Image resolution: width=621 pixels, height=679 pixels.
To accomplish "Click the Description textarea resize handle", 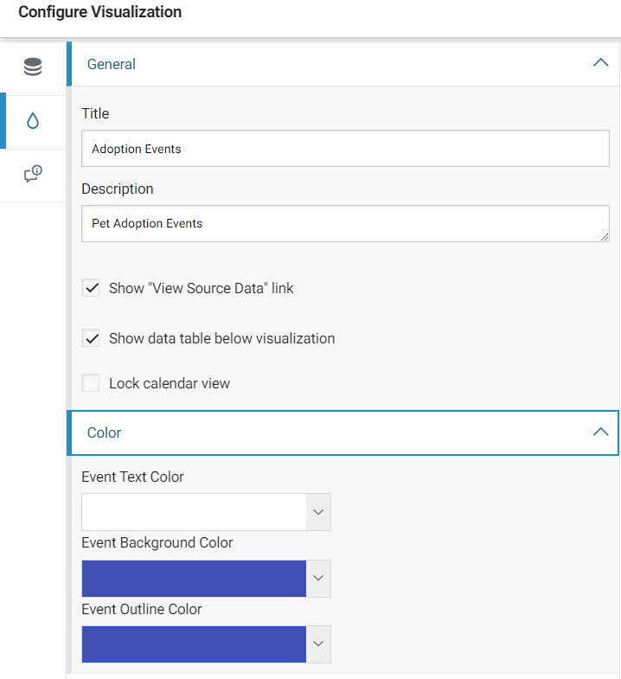I will pos(605,237).
